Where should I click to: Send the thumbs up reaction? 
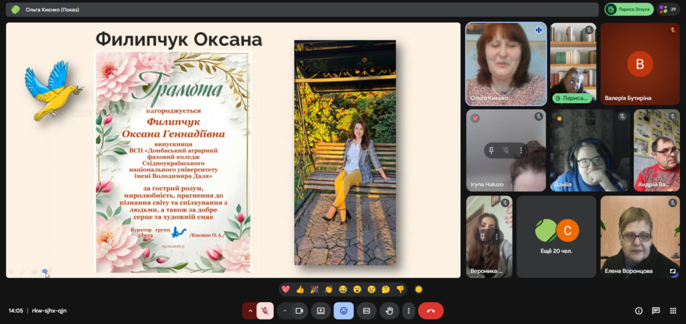click(x=300, y=289)
